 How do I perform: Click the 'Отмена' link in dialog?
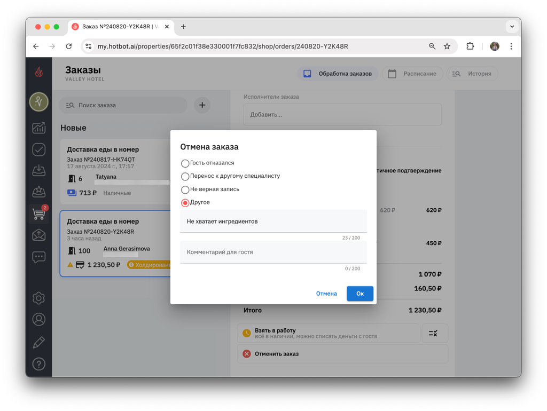point(326,294)
